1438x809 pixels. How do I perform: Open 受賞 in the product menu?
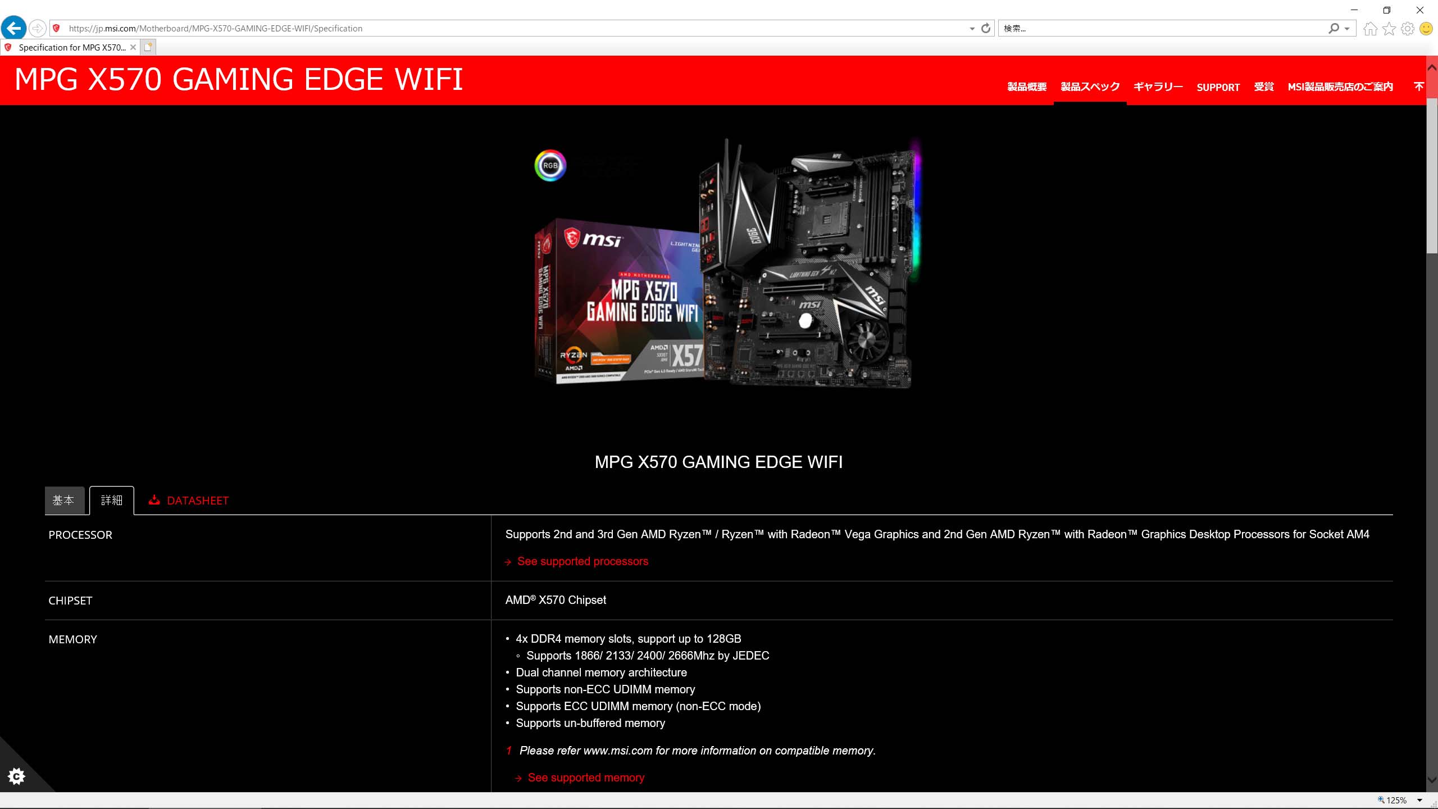1264,87
